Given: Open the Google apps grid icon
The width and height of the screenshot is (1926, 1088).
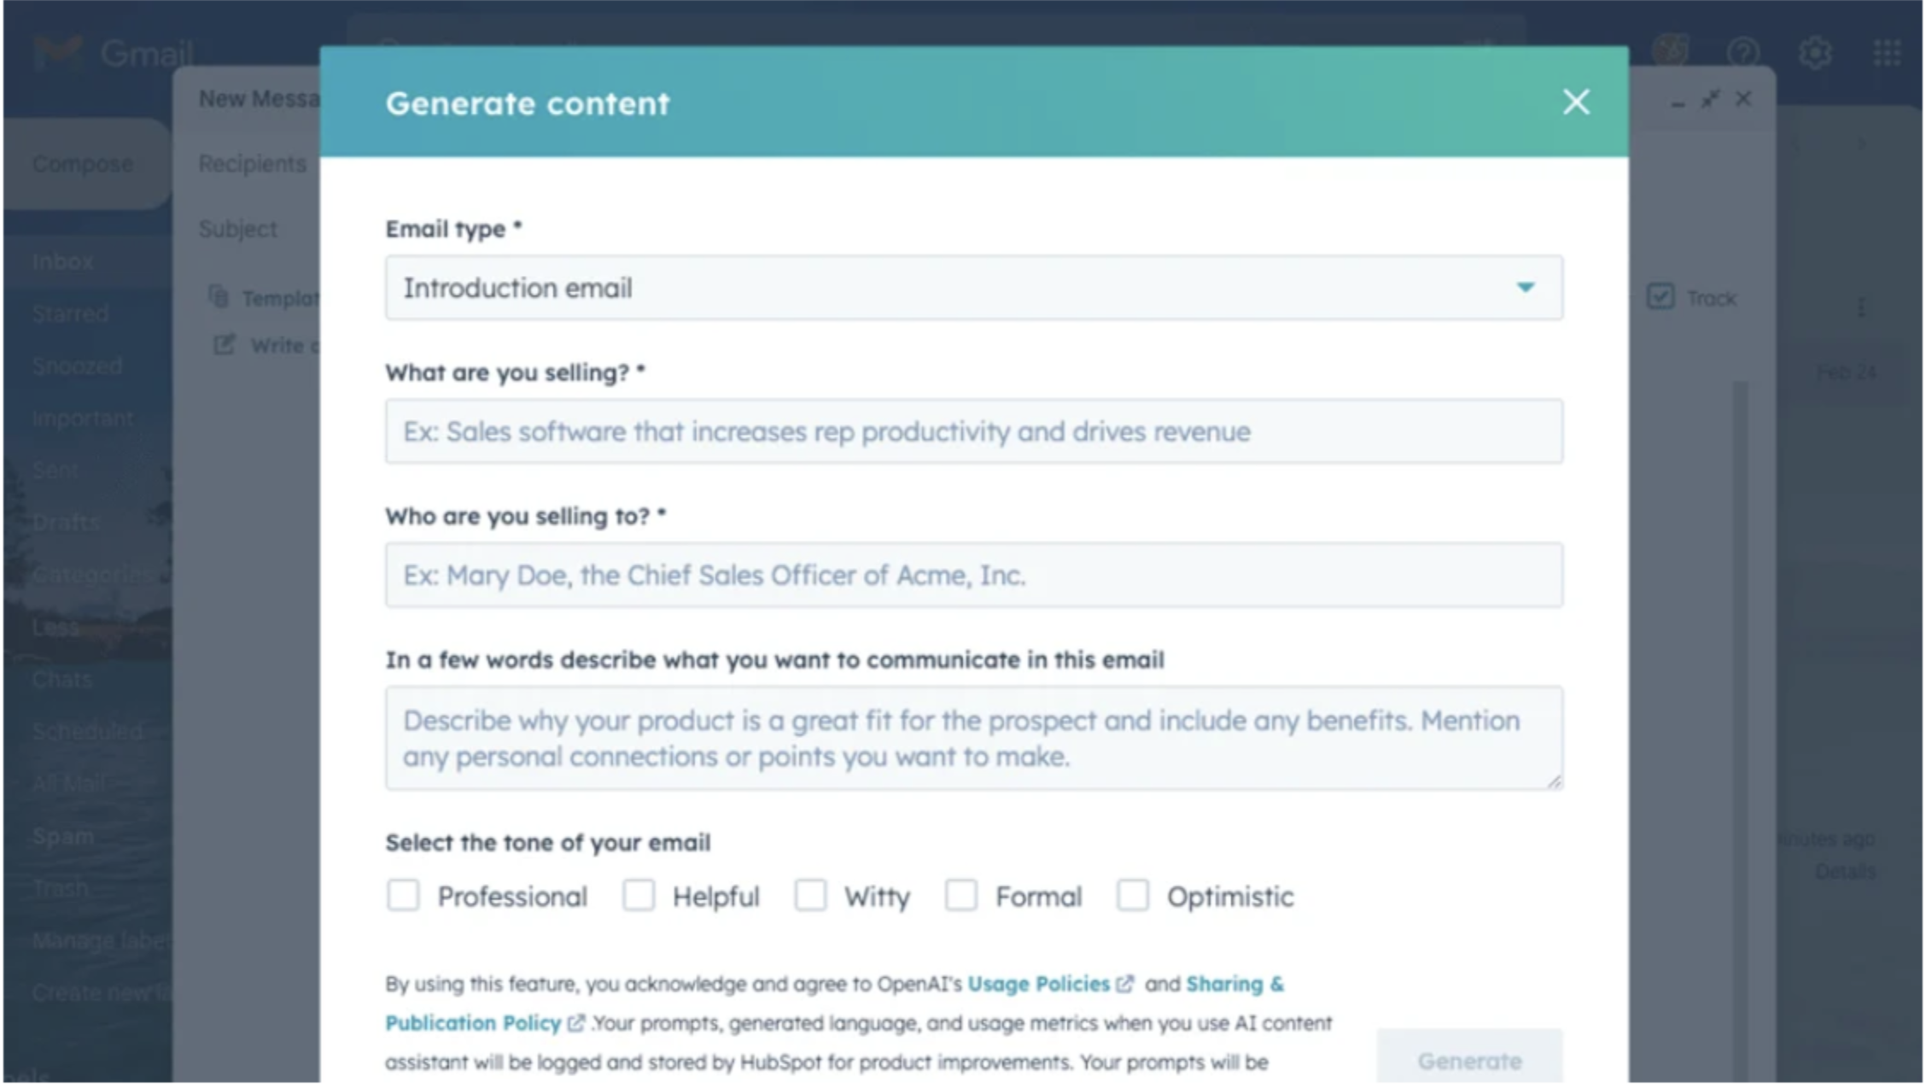Looking at the screenshot, I should [x=1887, y=53].
